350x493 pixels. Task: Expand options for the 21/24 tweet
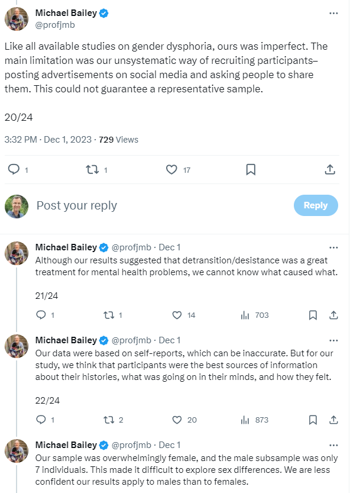pyautogui.click(x=333, y=247)
